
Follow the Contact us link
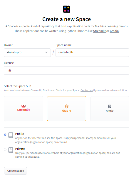point(87,90)
